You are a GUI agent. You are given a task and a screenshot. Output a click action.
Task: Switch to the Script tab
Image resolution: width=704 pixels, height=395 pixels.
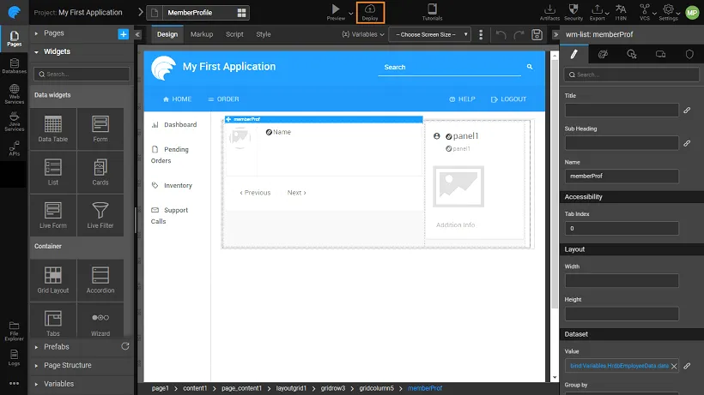(x=234, y=34)
